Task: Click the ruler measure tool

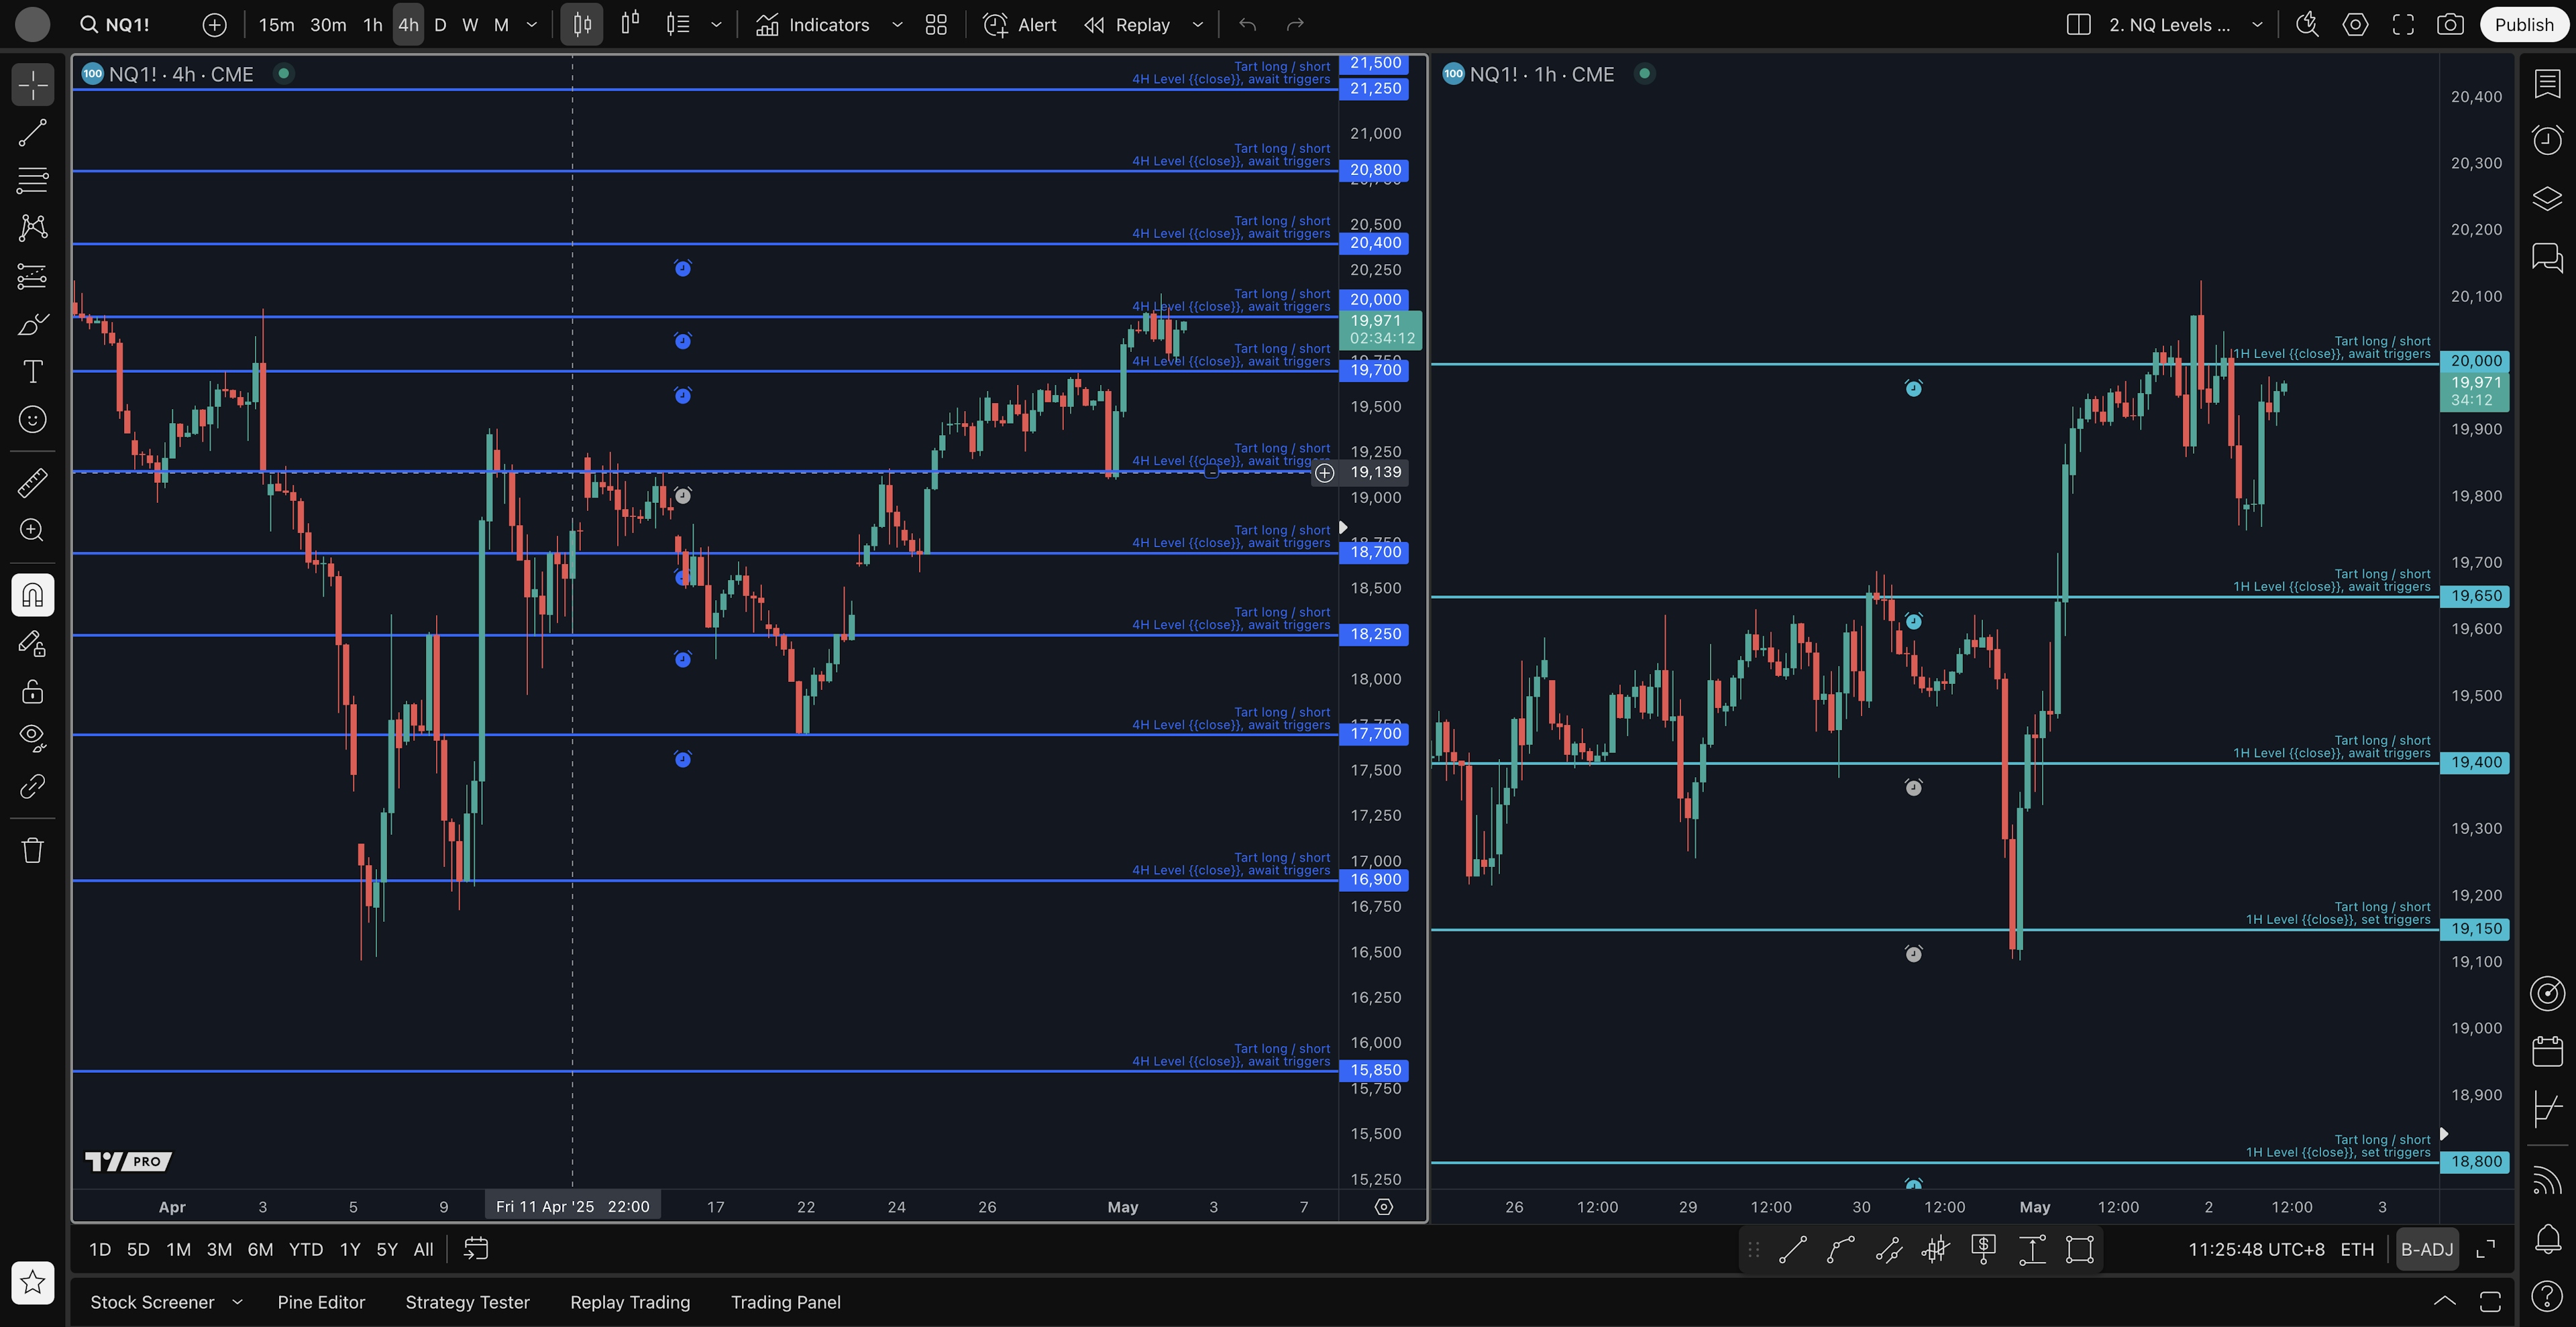Action: click(x=32, y=483)
